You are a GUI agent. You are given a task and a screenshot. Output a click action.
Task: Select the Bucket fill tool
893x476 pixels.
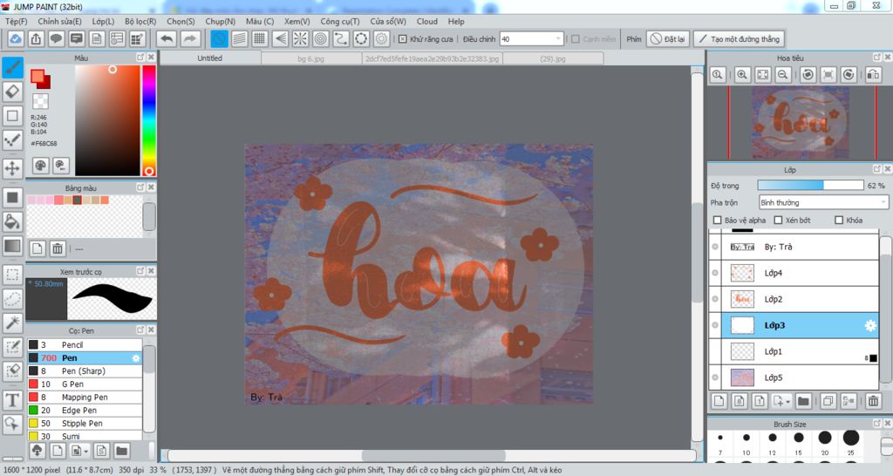[12, 221]
